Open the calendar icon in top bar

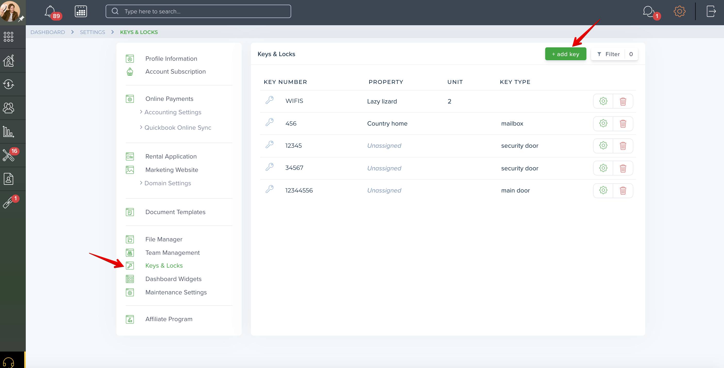[x=81, y=12]
